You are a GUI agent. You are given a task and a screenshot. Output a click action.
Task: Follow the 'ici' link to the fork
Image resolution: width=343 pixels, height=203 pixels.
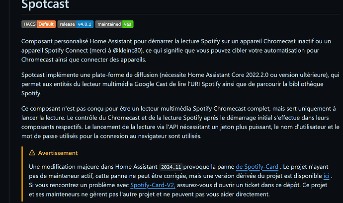click(x=326, y=175)
